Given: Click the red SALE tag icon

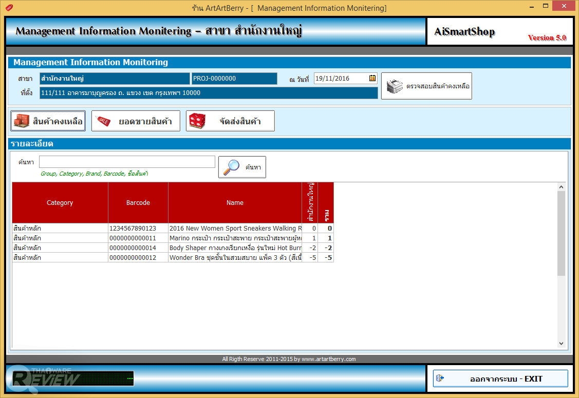Looking at the screenshot, I should click(x=103, y=121).
